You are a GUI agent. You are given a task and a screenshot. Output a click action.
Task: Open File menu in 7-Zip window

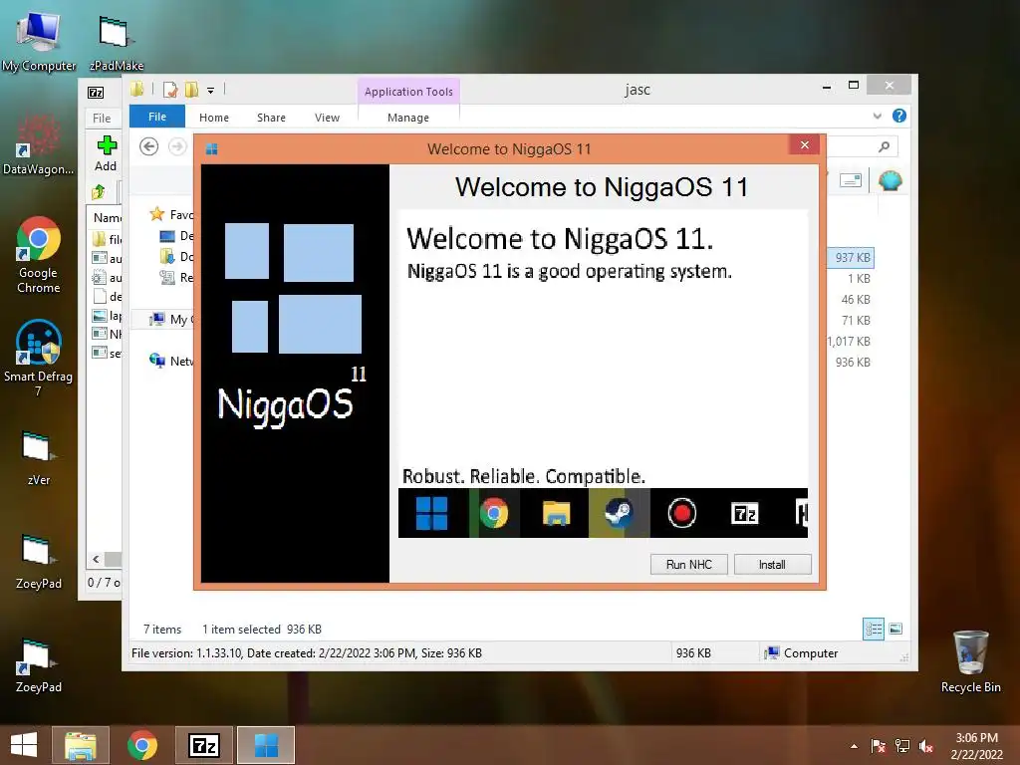(x=102, y=118)
